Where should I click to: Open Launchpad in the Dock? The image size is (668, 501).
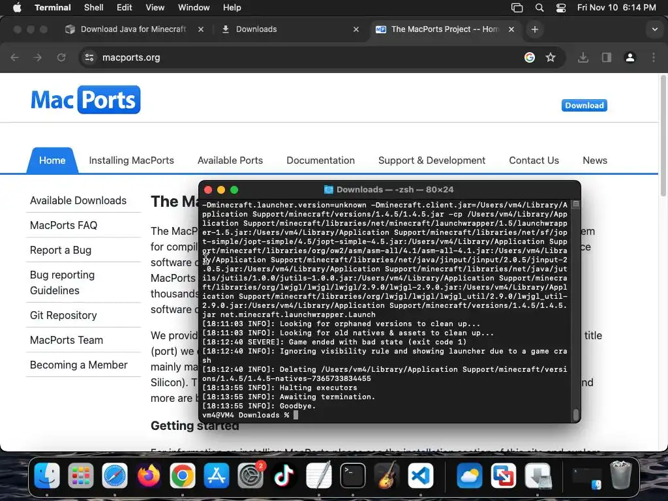pos(80,476)
